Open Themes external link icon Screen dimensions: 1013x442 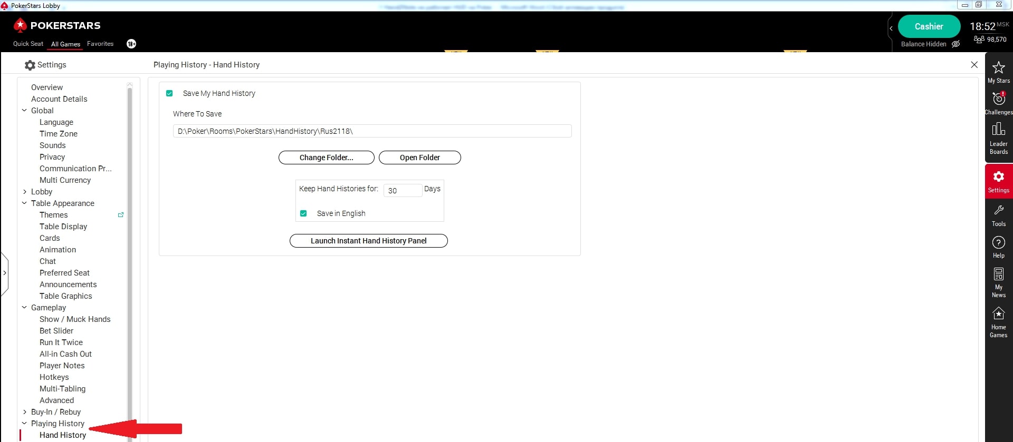pos(121,215)
